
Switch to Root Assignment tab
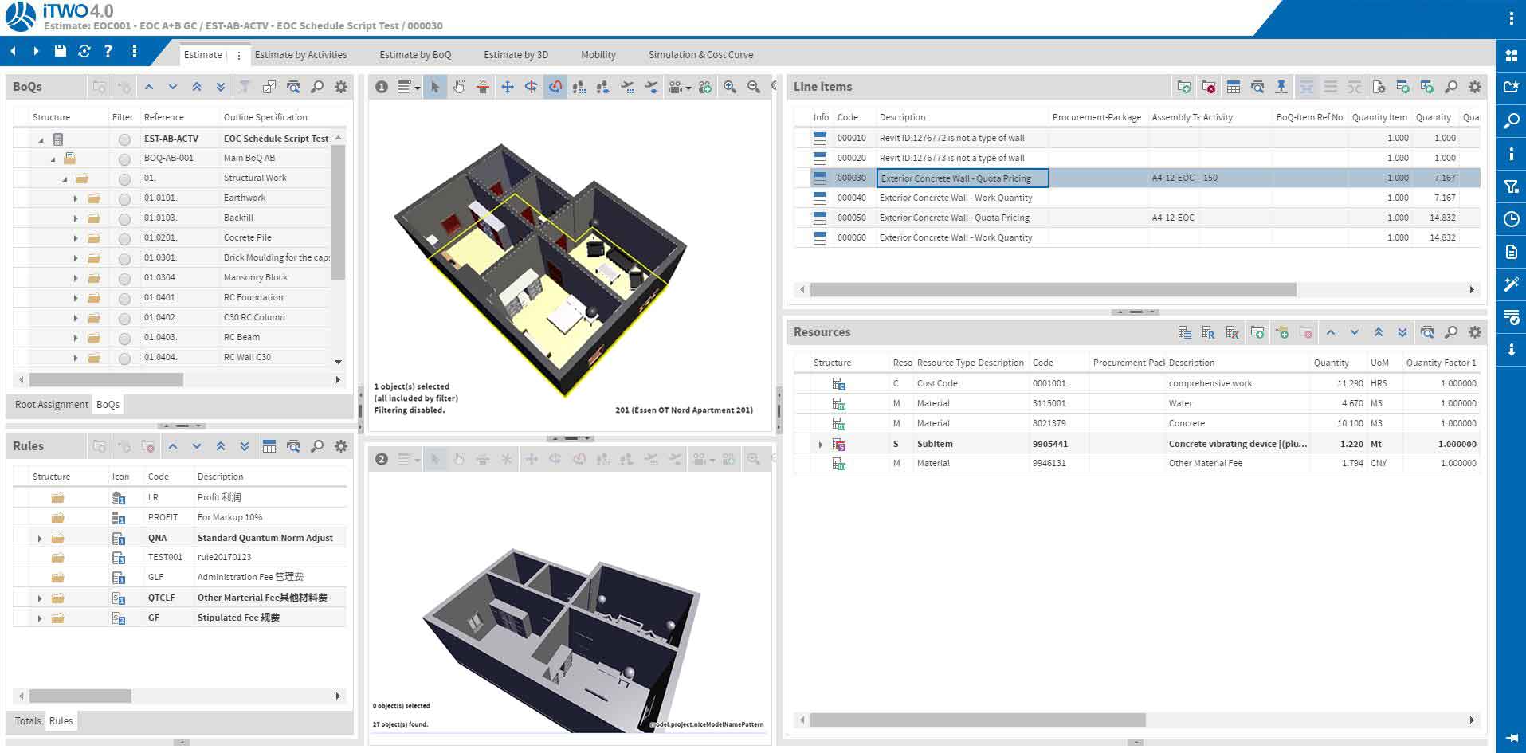point(51,405)
